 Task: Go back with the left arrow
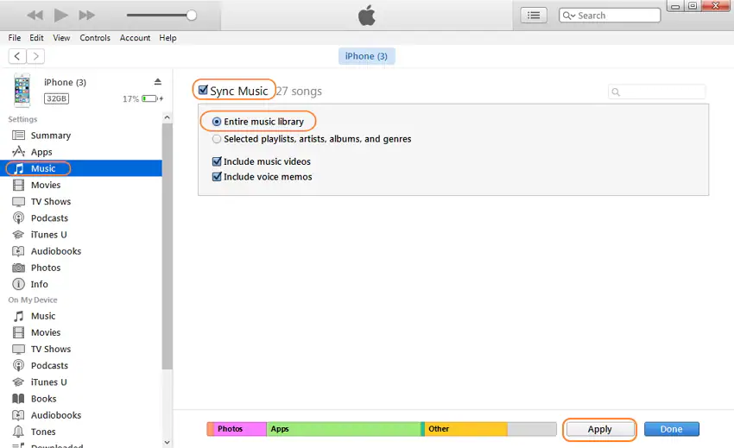(x=17, y=56)
